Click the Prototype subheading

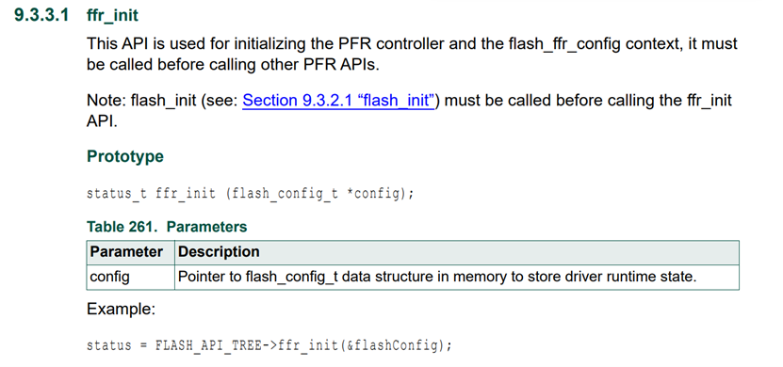pyautogui.click(x=124, y=156)
